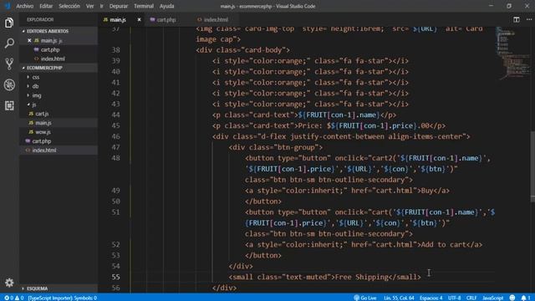The height and width of the screenshot is (301, 535).
Task: Open editor More Actions ellipsis
Action: 528,20
